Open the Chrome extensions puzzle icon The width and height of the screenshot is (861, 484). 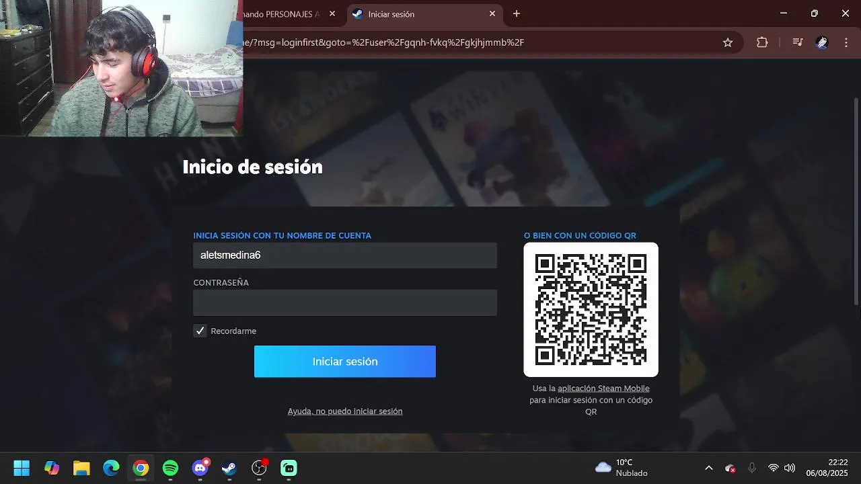point(762,42)
